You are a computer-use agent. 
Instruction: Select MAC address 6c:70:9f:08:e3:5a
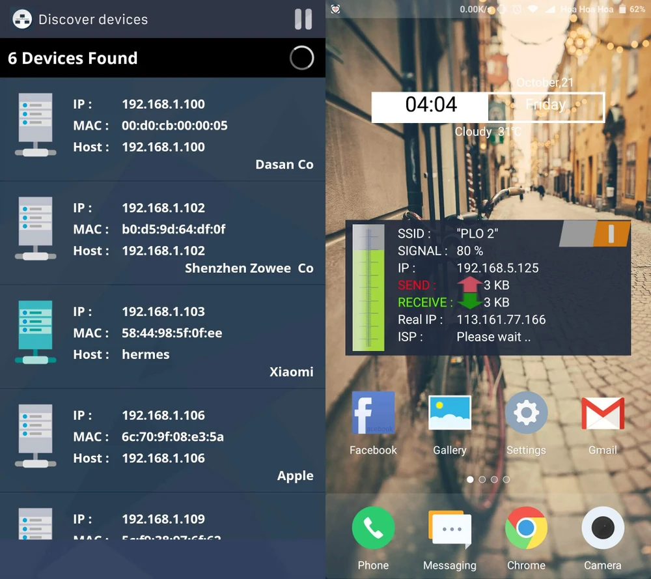click(173, 437)
